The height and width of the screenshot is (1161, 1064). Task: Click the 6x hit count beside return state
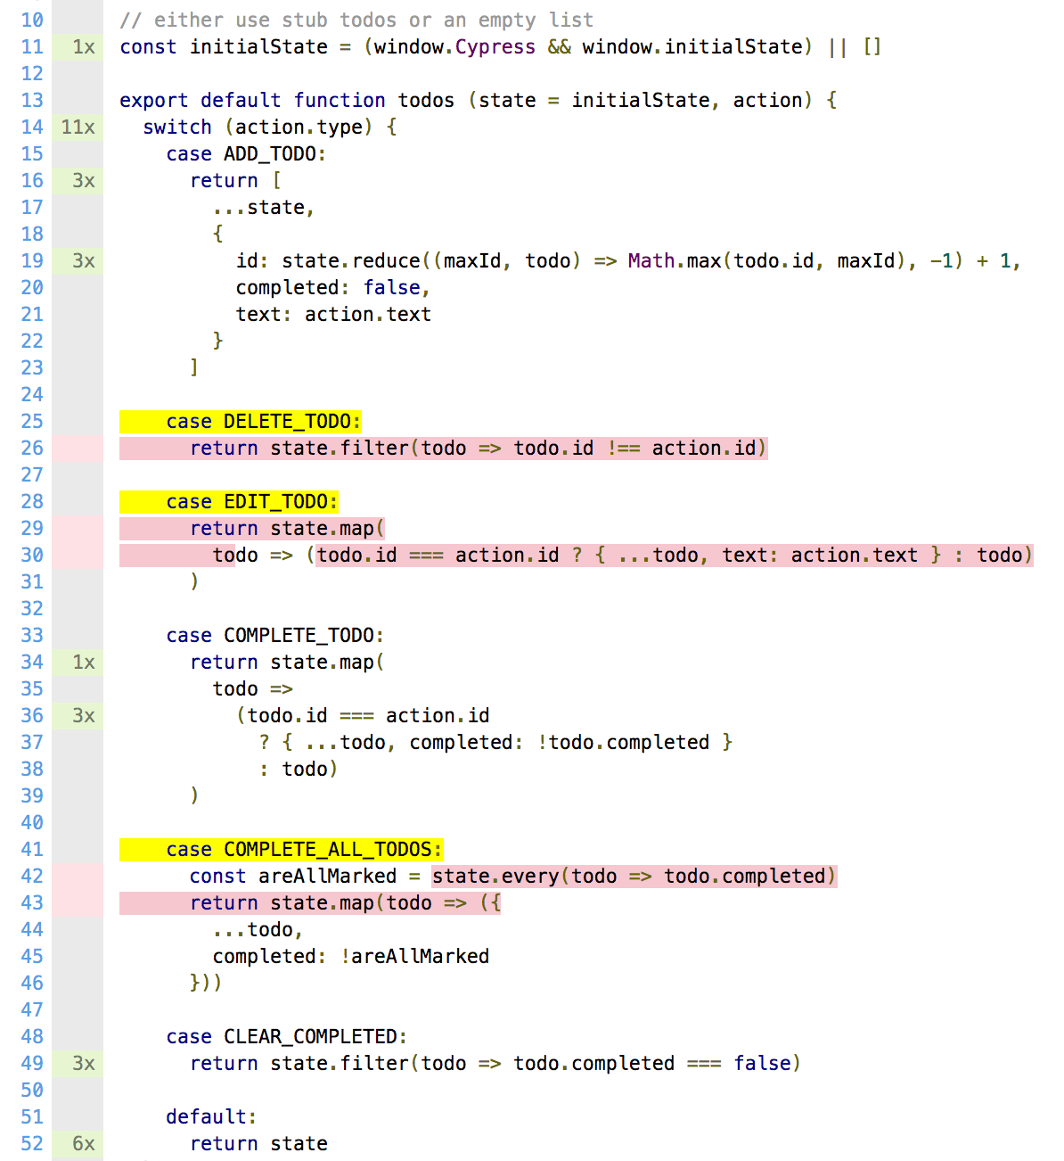click(x=83, y=1143)
